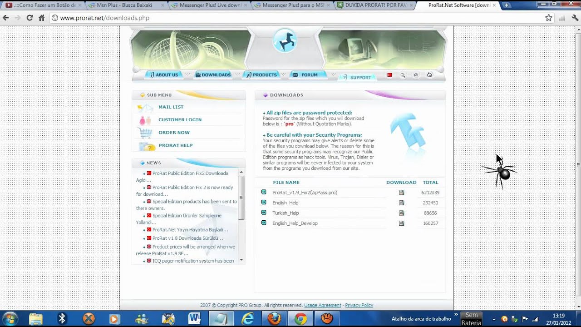Image resolution: width=581 pixels, height=327 pixels.
Task: Open a new browser tab
Action: pyautogui.click(x=507, y=5)
